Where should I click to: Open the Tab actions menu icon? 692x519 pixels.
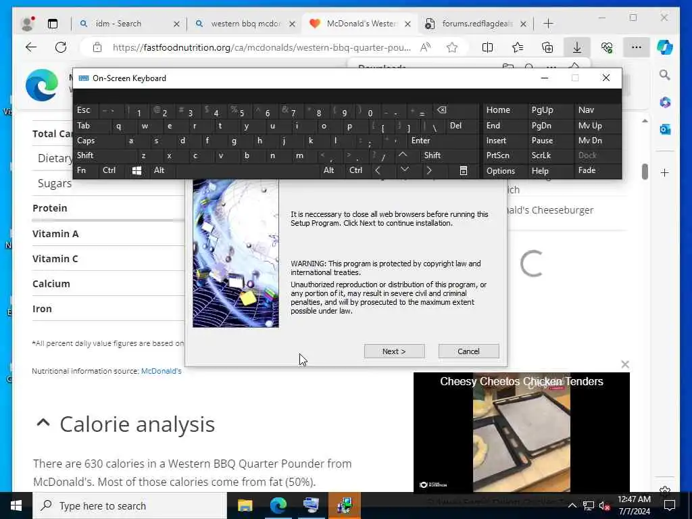[53, 24]
